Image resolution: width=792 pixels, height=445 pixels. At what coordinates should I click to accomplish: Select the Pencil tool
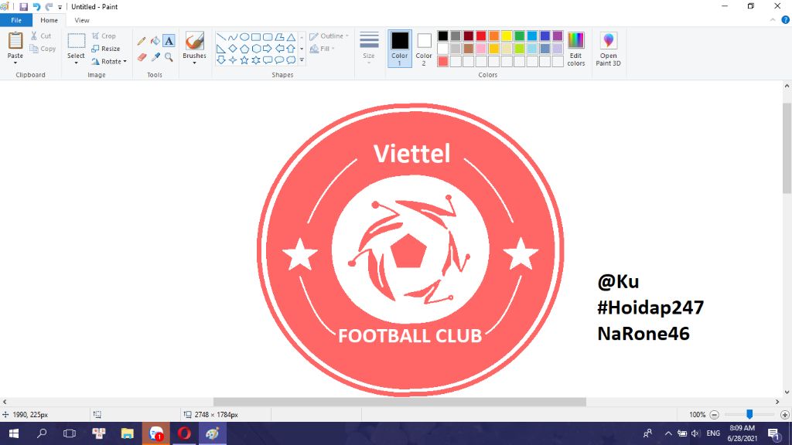pyautogui.click(x=142, y=41)
